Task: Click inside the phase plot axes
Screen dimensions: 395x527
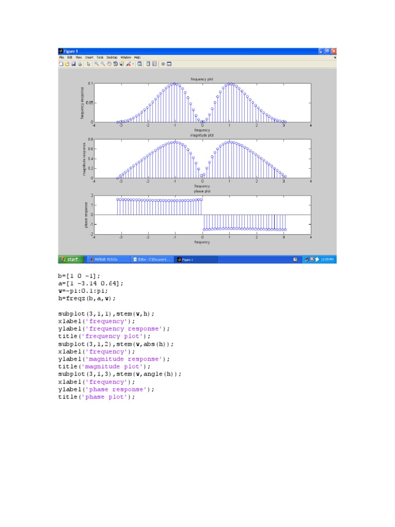Action: (x=202, y=215)
